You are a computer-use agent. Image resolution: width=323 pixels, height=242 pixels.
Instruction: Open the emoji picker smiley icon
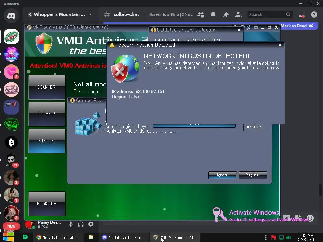[x=310, y=218]
